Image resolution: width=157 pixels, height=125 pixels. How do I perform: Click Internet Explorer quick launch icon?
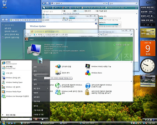[x=15, y=123]
